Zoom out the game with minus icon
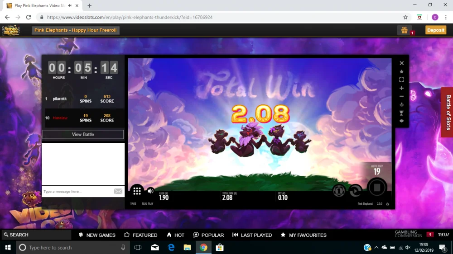This screenshot has width=453, height=254. (401, 97)
